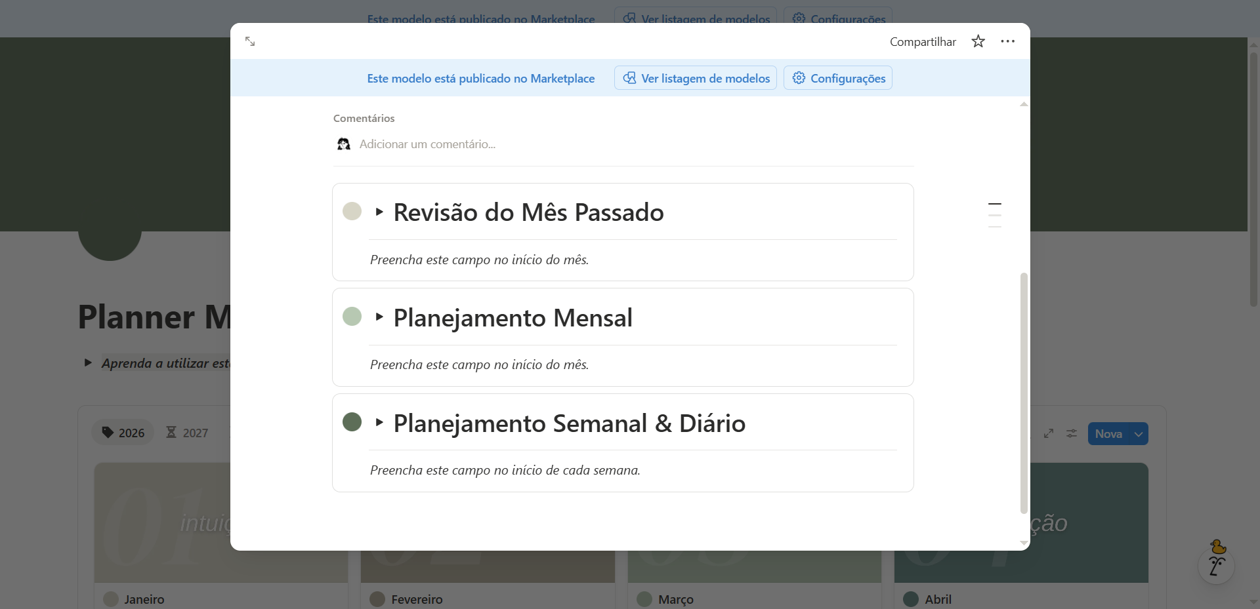Click the light green circle beside Planejamento Mensal
This screenshot has height=609, width=1260.
pos(352,317)
